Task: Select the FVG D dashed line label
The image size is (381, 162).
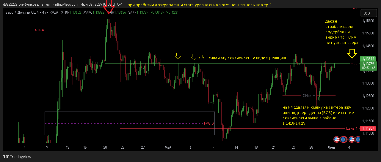Action: click(209, 123)
